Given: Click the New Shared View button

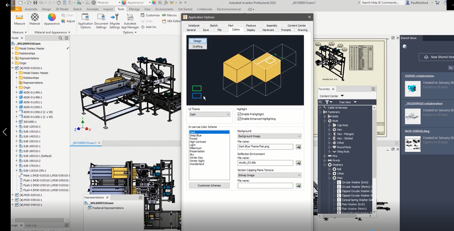Looking at the screenshot, I should [437, 57].
